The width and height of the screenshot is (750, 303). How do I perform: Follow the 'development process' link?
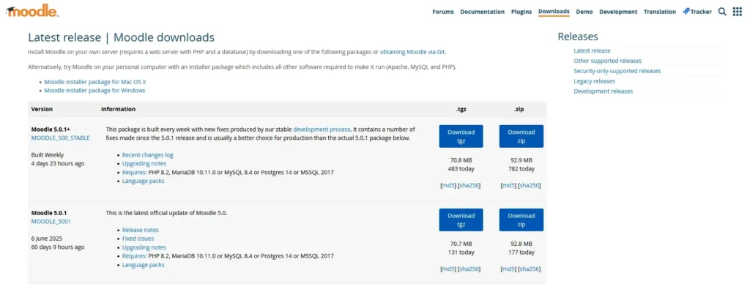click(322, 130)
